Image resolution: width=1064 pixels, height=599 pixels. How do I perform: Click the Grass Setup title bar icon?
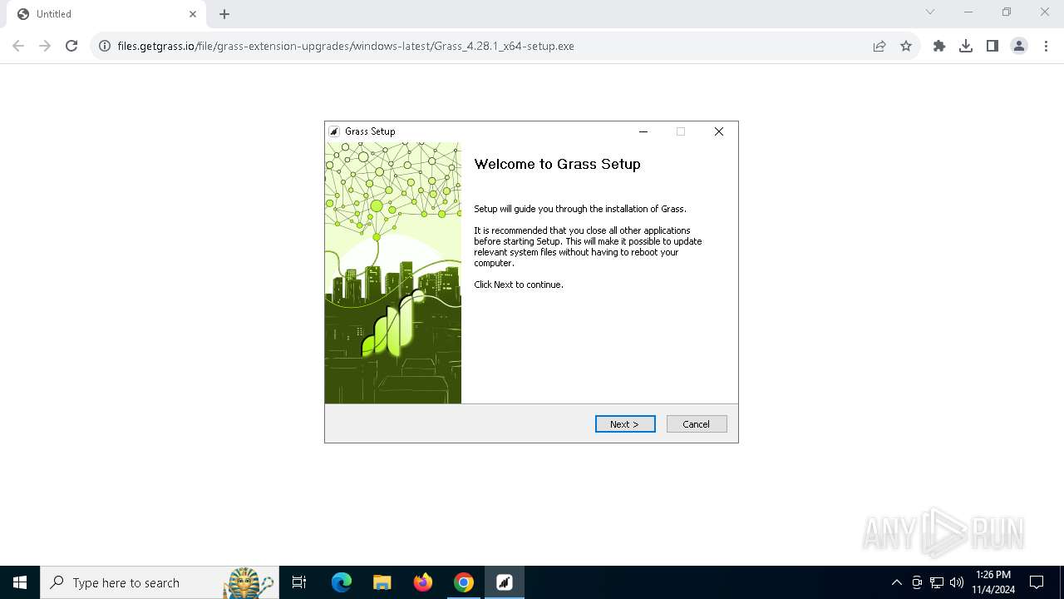[334, 131]
